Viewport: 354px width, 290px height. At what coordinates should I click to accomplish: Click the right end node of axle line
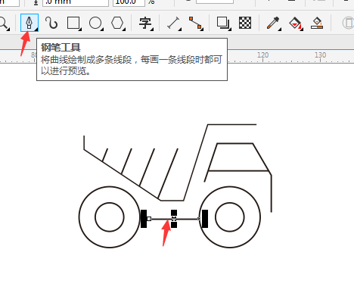pos(199,219)
